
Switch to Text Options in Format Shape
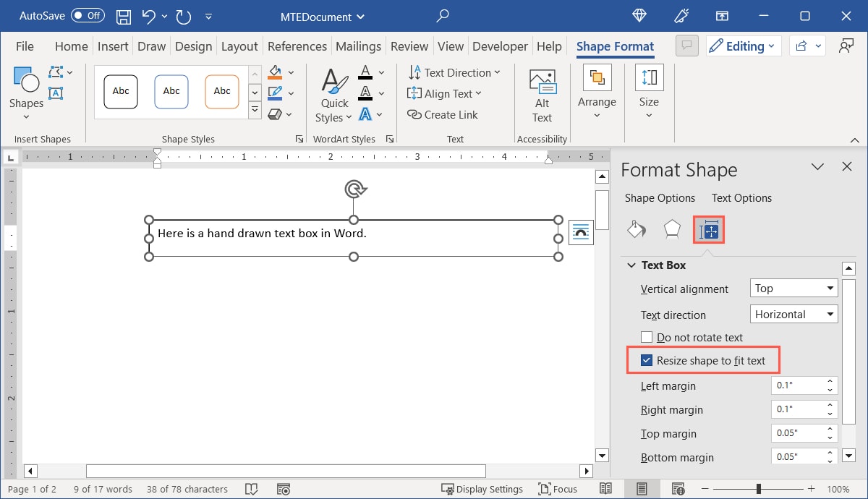(x=741, y=197)
